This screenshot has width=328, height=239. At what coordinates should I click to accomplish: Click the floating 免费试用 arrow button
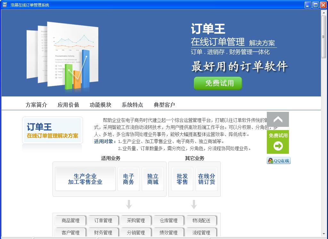tap(278, 142)
